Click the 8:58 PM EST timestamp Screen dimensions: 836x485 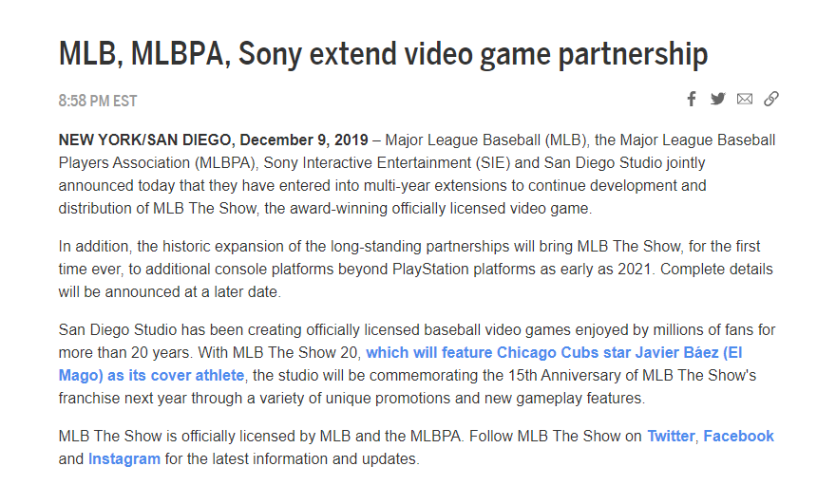pyautogui.click(x=98, y=101)
